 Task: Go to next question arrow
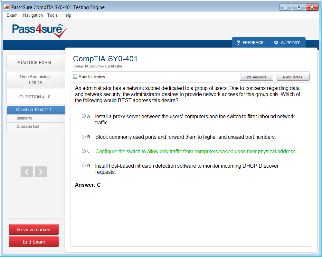(x=41, y=172)
